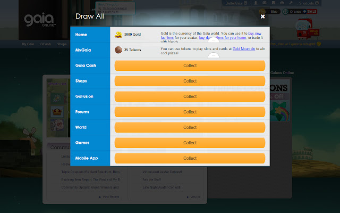Follow the buy new fashions link
The height and width of the screenshot is (213, 340).
pos(255,33)
